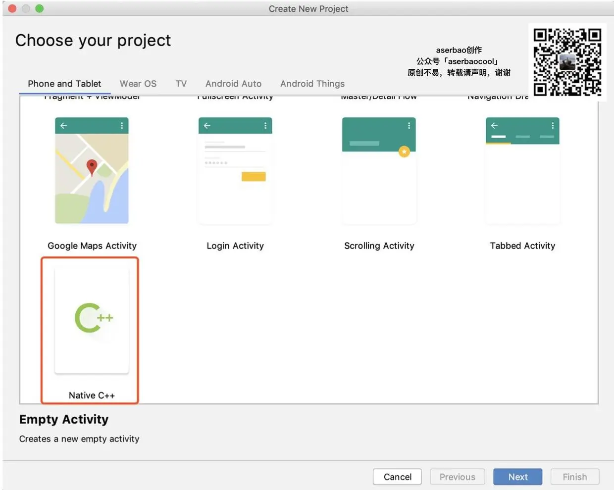Viewport: 614px width, 490px height.
Task: Click the Native C++ logo icon
Action: [94, 318]
